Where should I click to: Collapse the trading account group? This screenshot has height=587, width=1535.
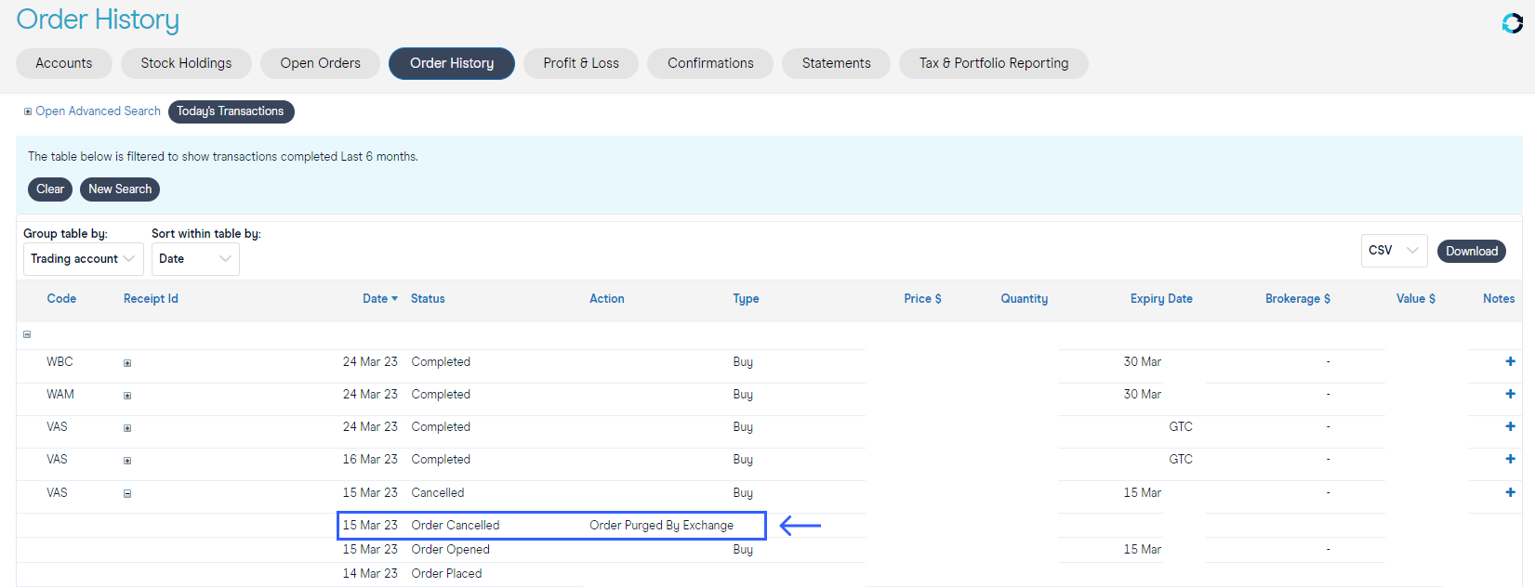27,334
